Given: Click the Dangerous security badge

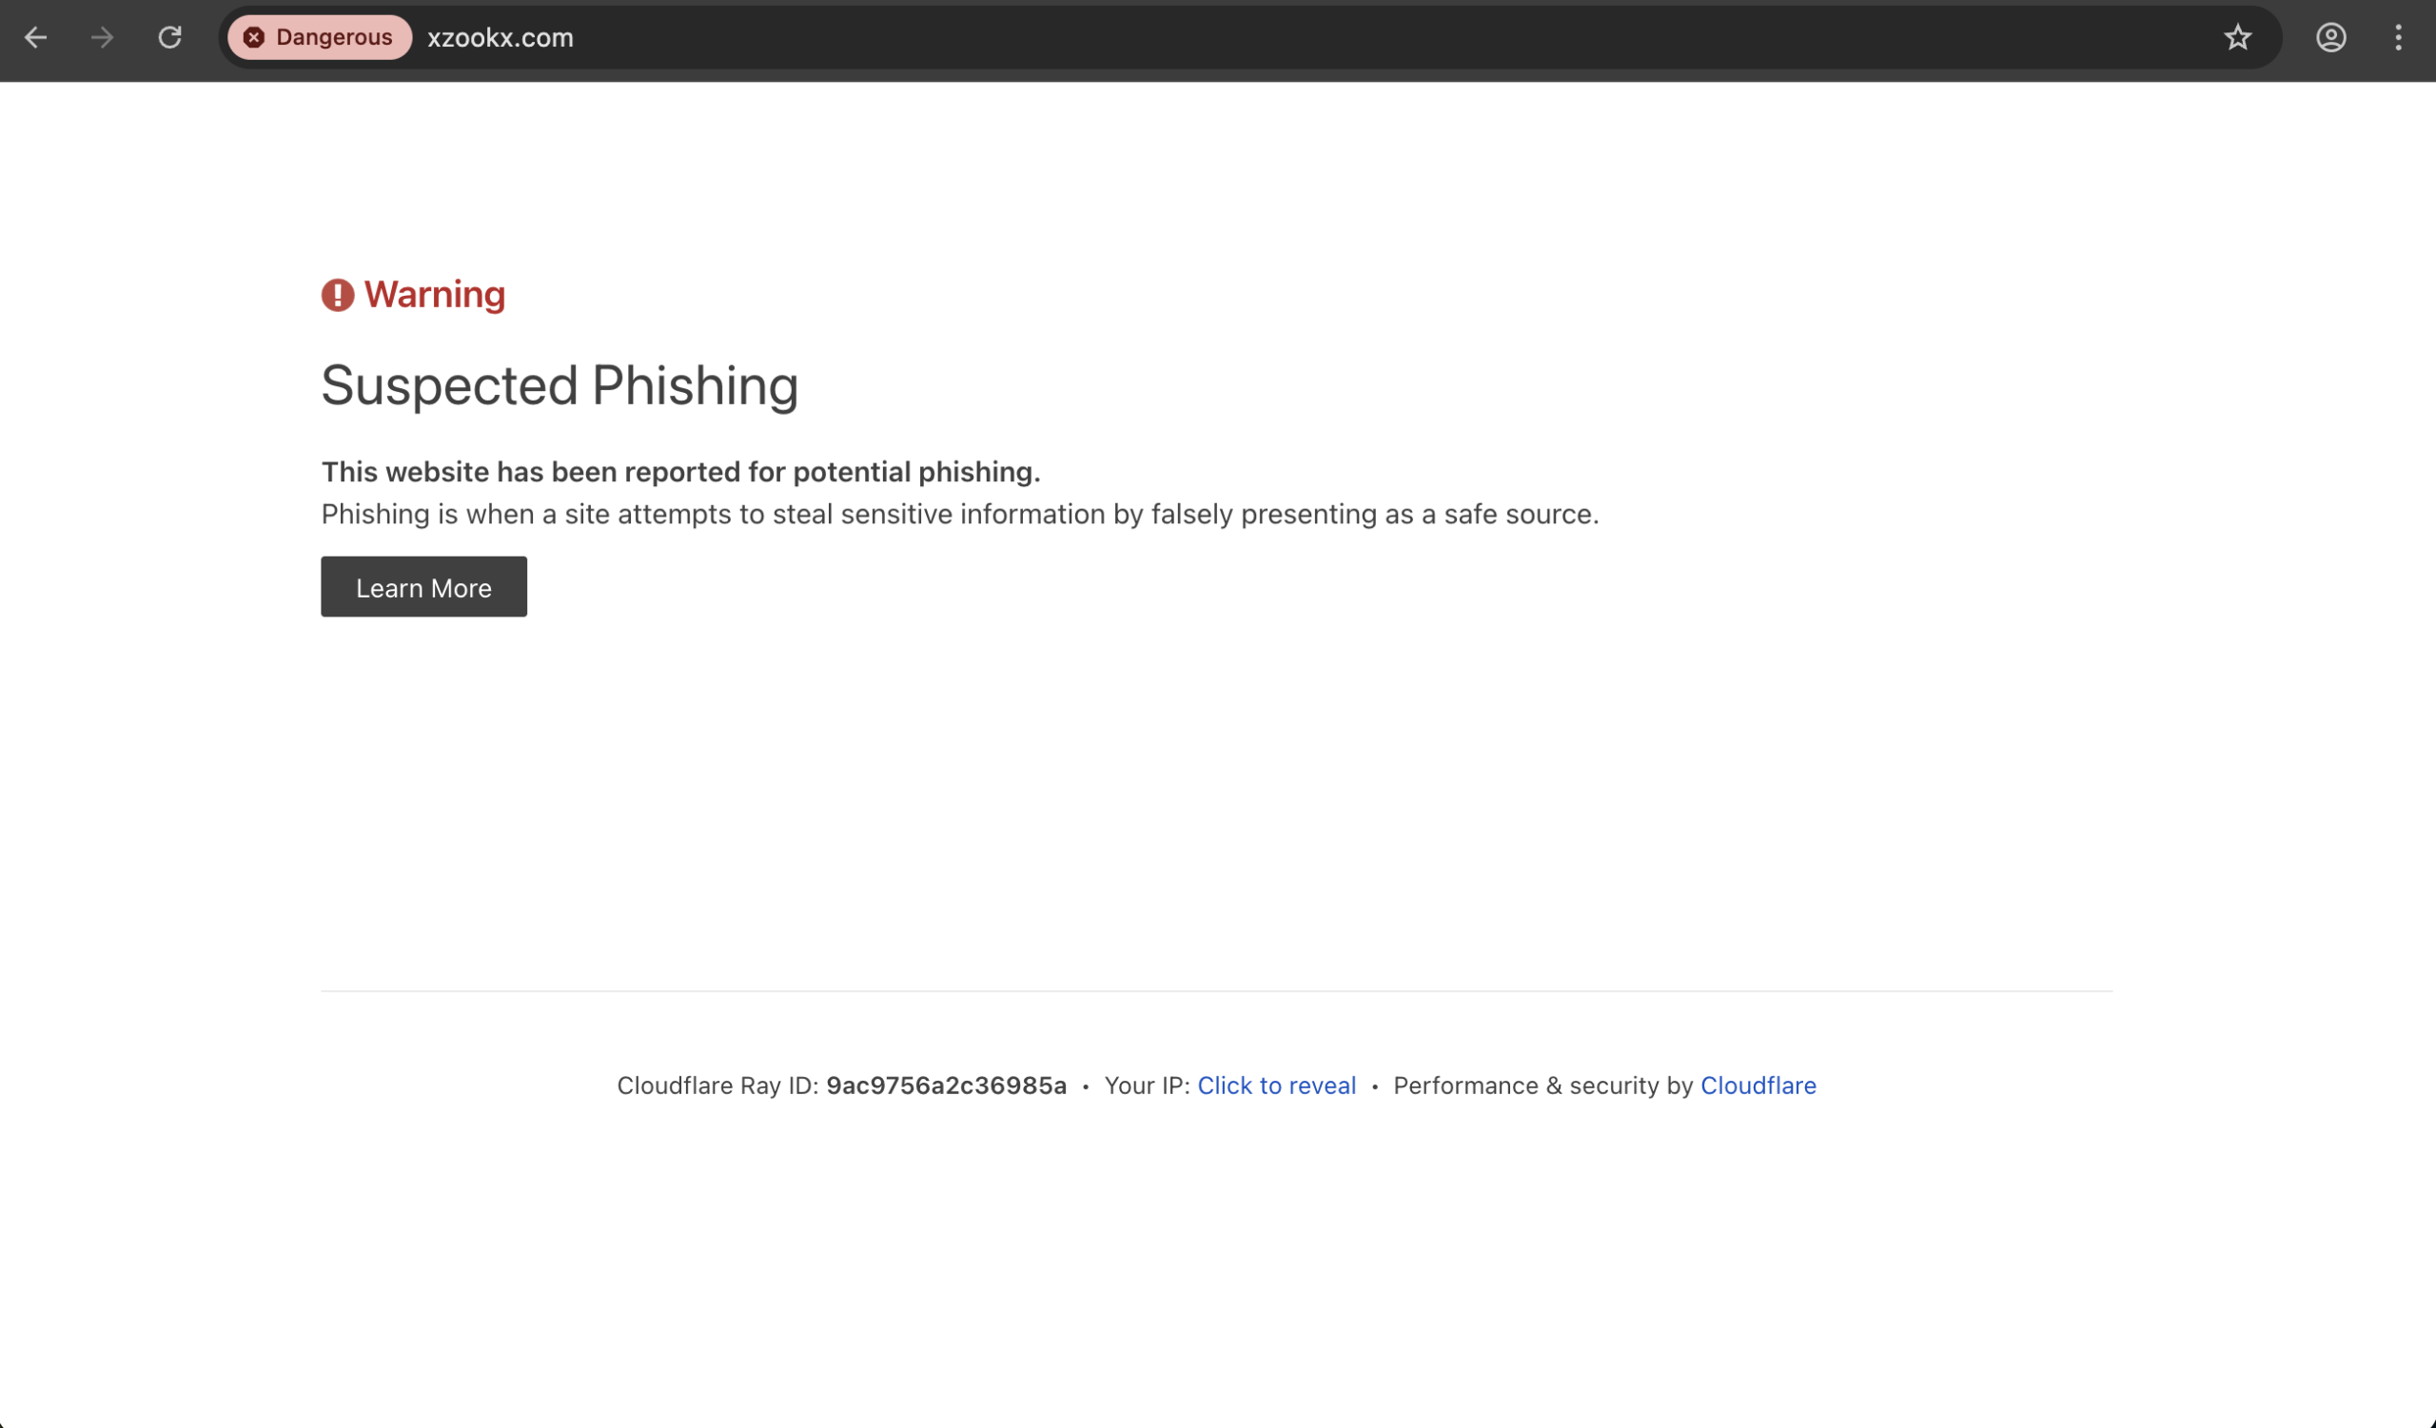Looking at the screenshot, I should (x=319, y=37).
